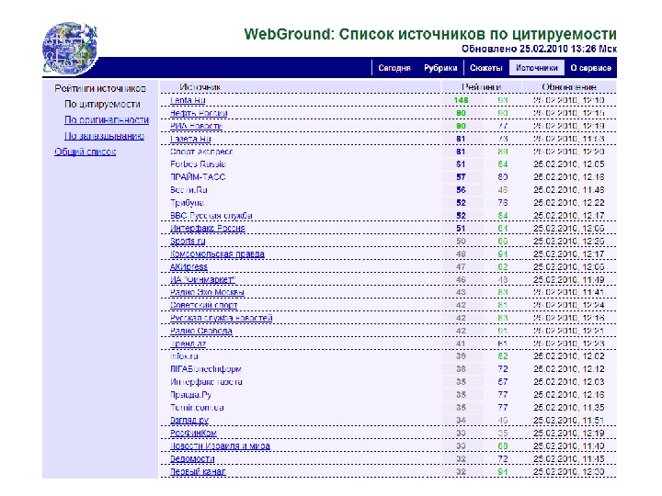Click Трибуна update time 12:22

tap(569, 203)
